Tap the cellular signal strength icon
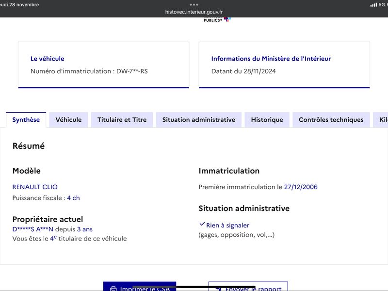Image resolution: width=388 pixels, height=291 pixels. point(373,5)
